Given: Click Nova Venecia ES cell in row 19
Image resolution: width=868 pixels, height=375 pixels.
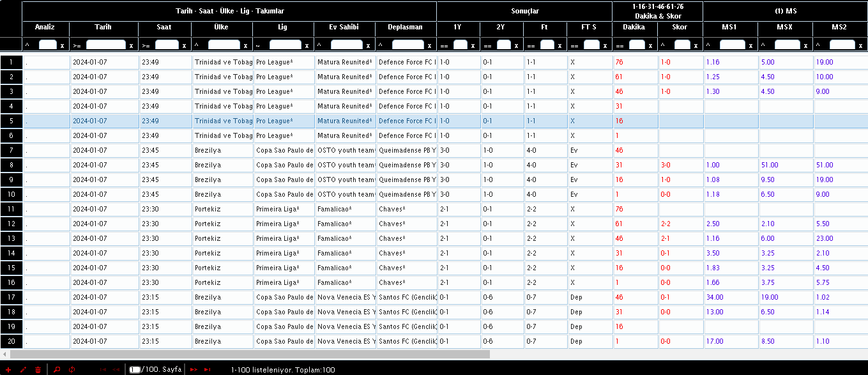Looking at the screenshot, I should [x=344, y=326].
